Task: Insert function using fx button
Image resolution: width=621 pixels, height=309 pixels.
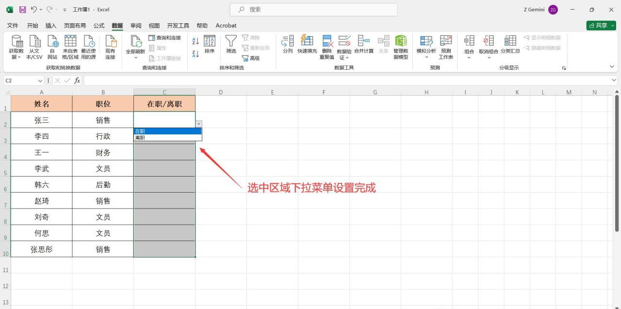Action: 77,81
